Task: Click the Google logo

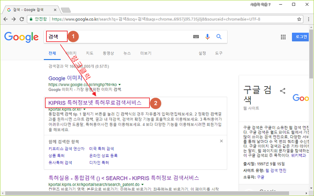Action: click(21, 37)
